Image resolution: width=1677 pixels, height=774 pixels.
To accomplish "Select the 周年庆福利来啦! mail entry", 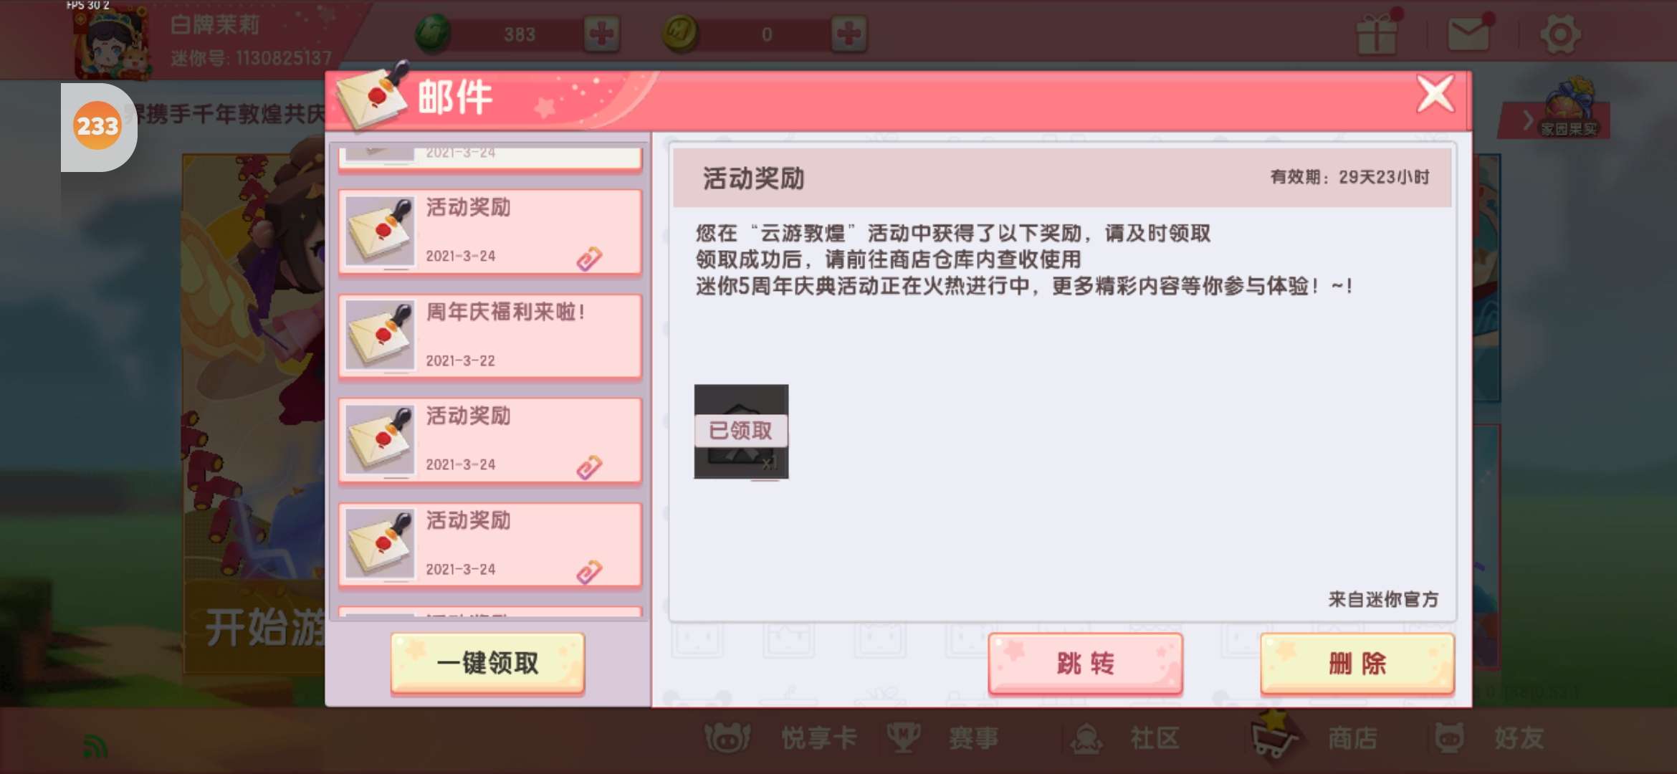I will [490, 335].
